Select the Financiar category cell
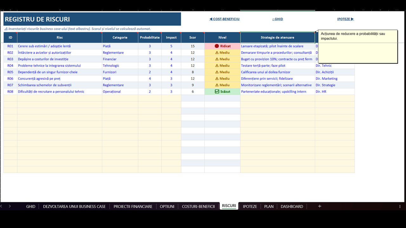Image resolution: width=406 pixels, height=228 pixels. (120, 59)
